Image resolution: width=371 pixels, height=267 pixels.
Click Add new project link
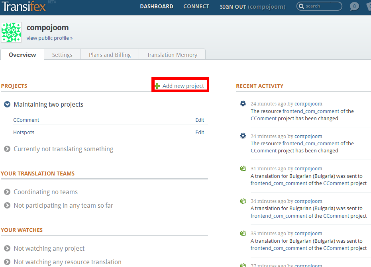tap(183, 86)
